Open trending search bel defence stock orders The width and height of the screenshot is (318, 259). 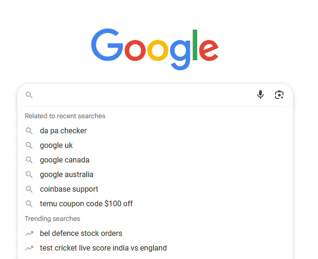click(81, 234)
